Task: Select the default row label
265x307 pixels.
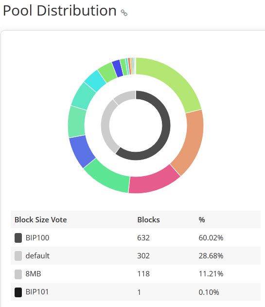Action: 37,256
